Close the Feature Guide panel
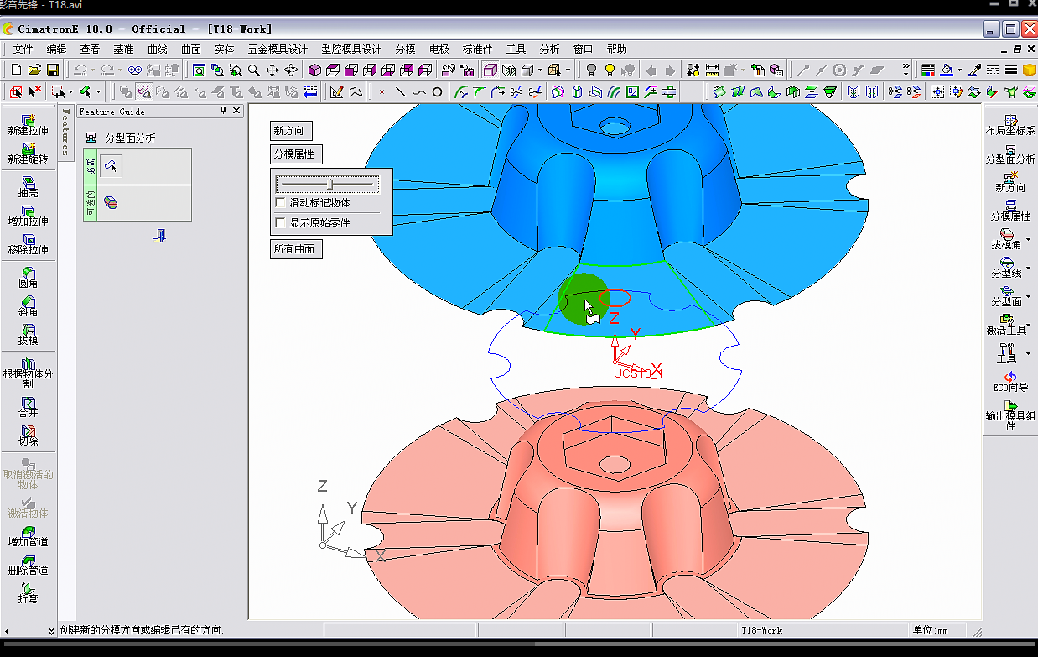This screenshot has height=657, width=1038. [236, 111]
